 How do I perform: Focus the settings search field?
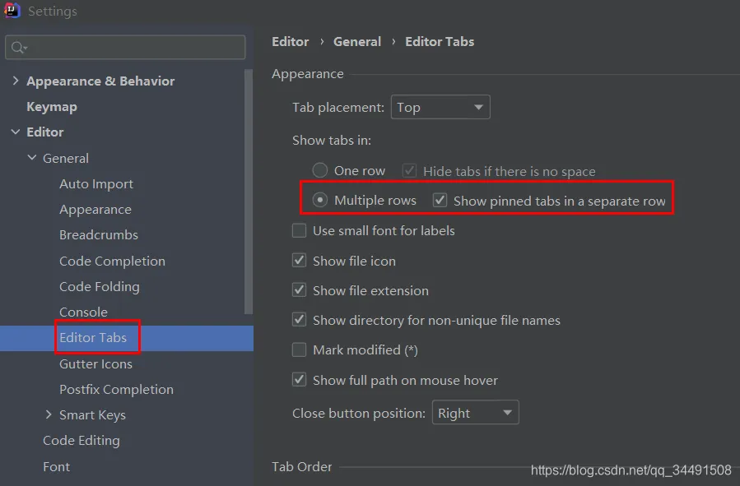(x=125, y=47)
